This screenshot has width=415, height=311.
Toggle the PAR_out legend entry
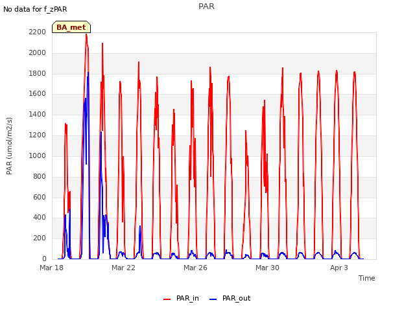tap(230, 298)
